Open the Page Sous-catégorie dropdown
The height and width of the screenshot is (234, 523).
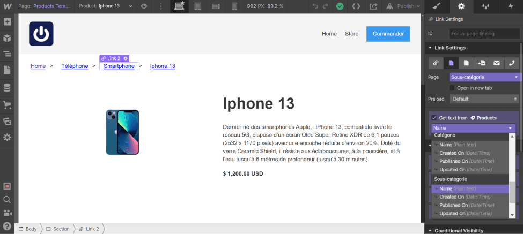click(x=484, y=77)
